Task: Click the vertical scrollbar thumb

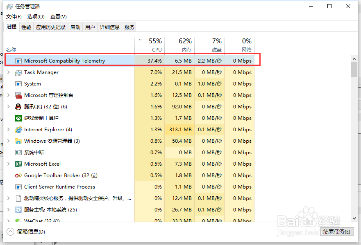Action: (354, 70)
